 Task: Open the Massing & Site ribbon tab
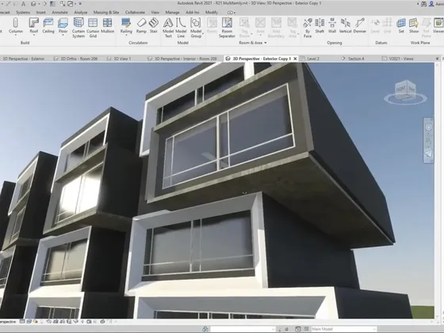(106, 13)
